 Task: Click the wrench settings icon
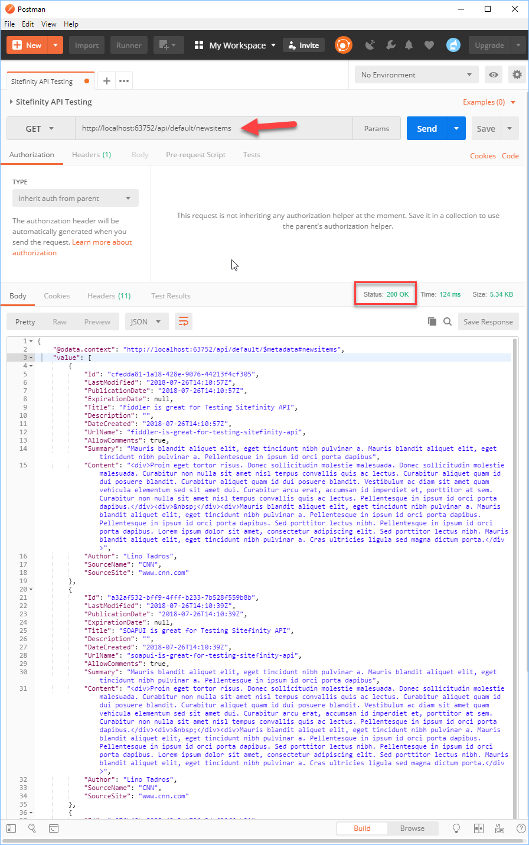(390, 45)
